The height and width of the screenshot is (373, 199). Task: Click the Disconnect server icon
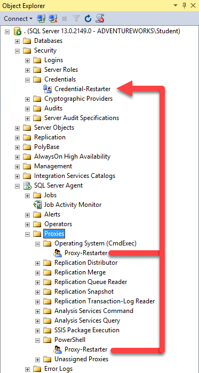pos(53,18)
